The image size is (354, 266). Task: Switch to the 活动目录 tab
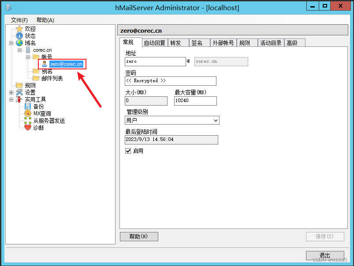tap(271, 43)
